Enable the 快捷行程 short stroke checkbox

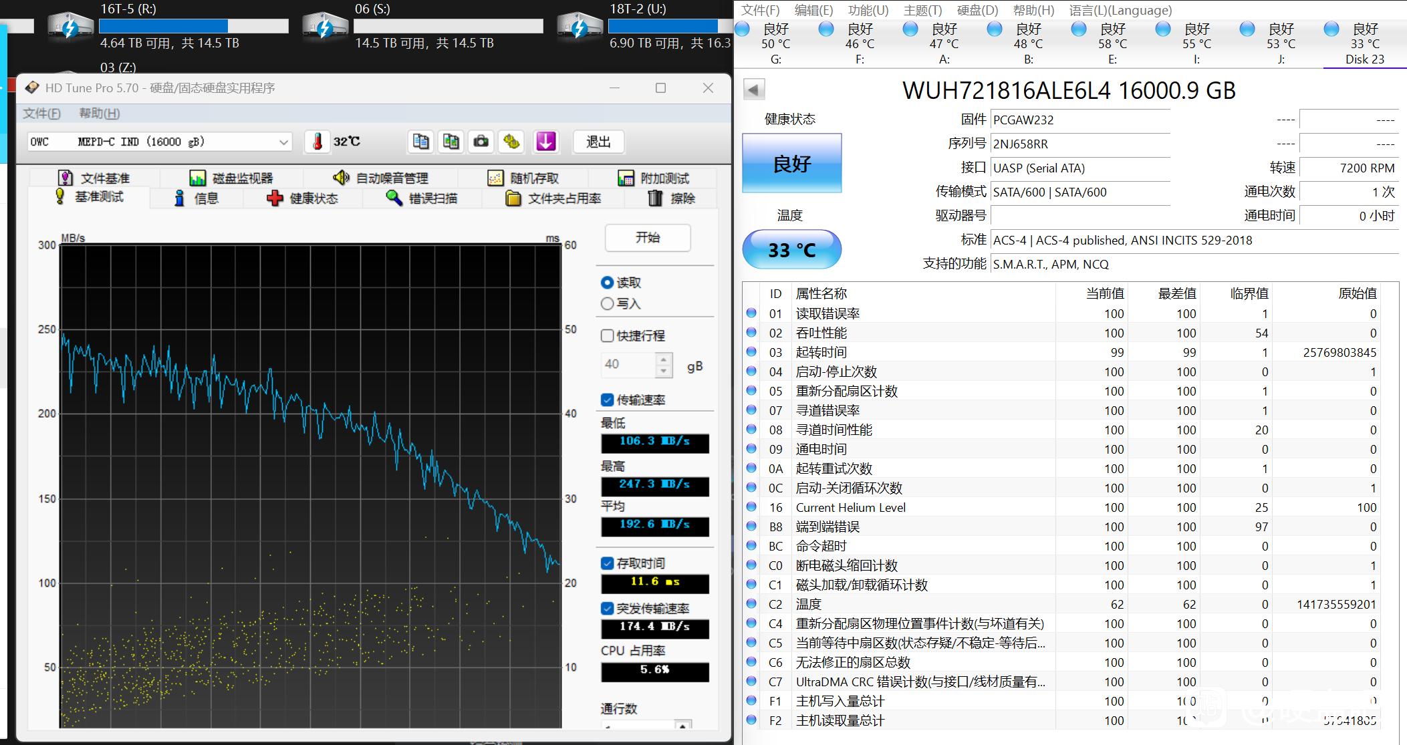tap(607, 335)
